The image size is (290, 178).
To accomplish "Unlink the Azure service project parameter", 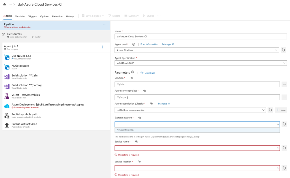I will coord(144,90).
